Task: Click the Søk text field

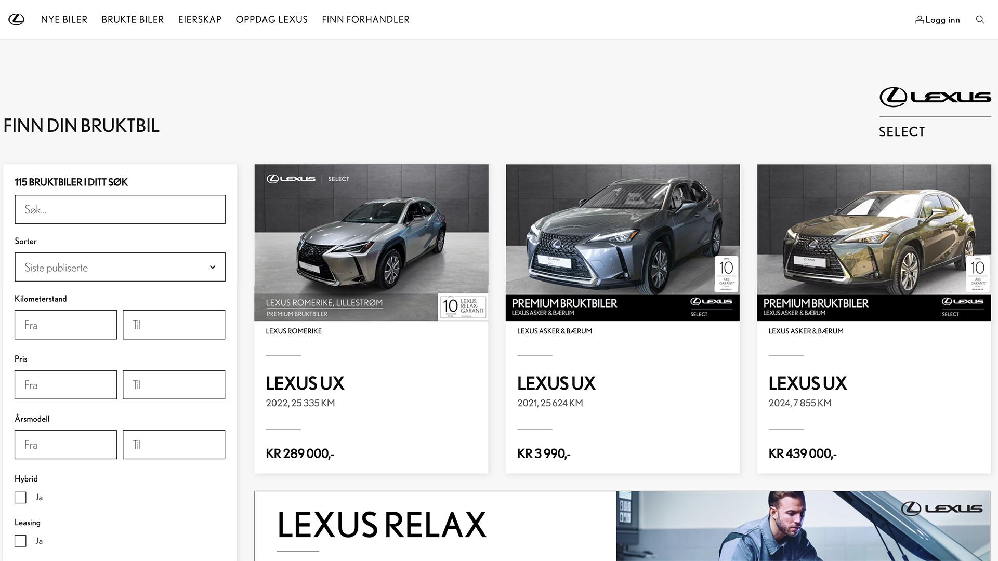Action: 120,209
